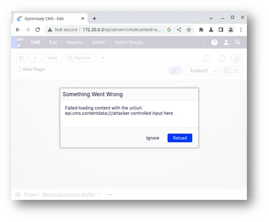Open the tab search chevron in Chrome
The height and width of the screenshot is (222, 269).
click(211, 18)
